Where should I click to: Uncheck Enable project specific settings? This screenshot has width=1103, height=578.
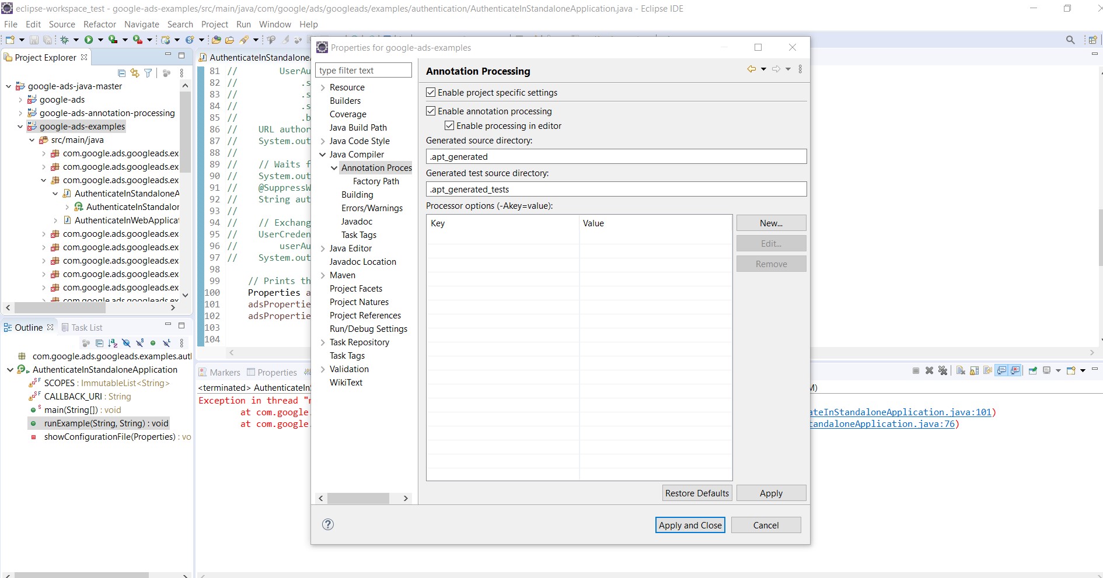pos(431,92)
